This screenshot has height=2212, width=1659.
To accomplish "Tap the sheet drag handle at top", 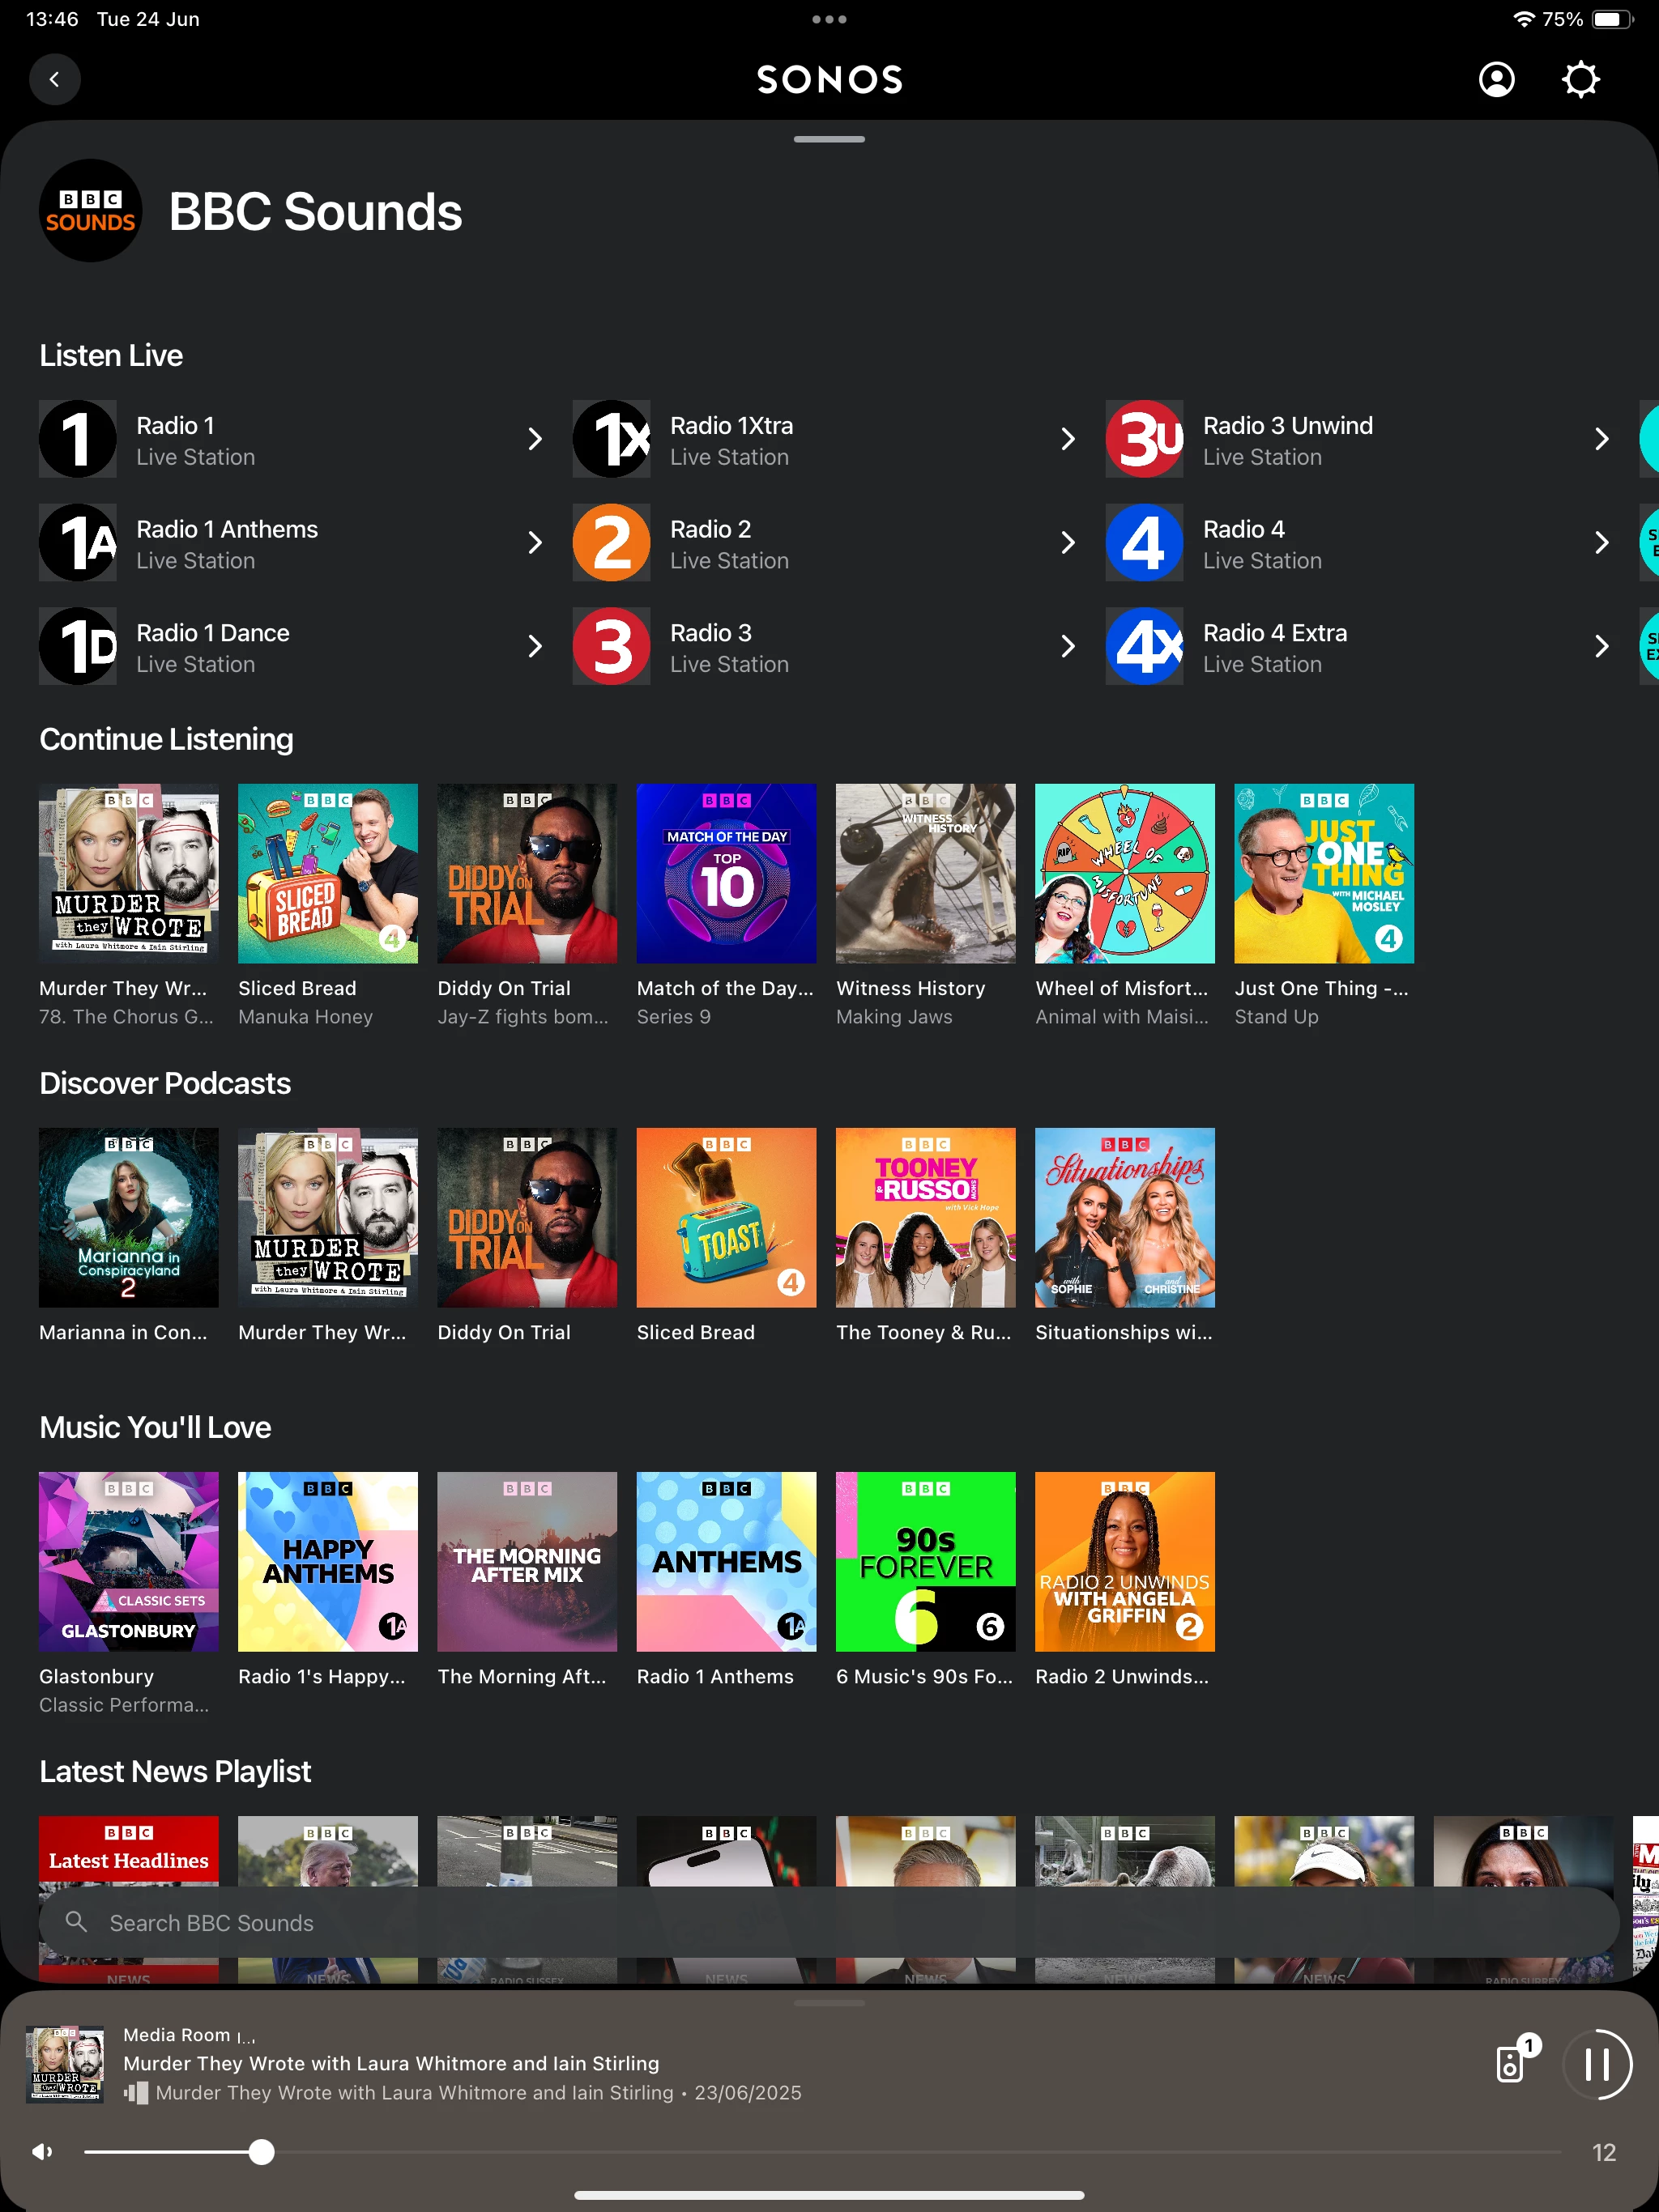I will [829, 139].
